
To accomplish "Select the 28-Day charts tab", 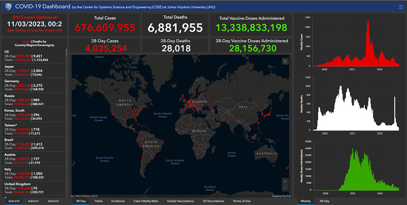I will 324,201.
